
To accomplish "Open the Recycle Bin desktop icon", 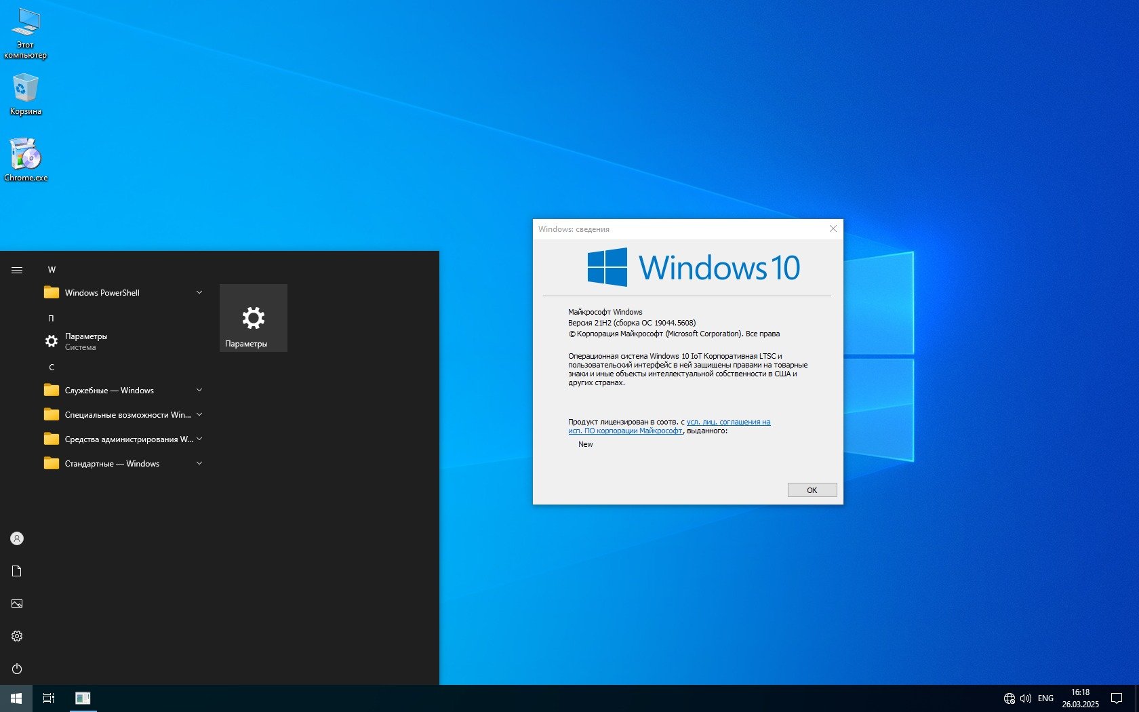I will pos(25,94).
